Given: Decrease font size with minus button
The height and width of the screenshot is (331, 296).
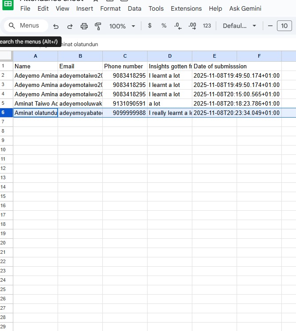Looking at the screenshot, I should 271,26.
